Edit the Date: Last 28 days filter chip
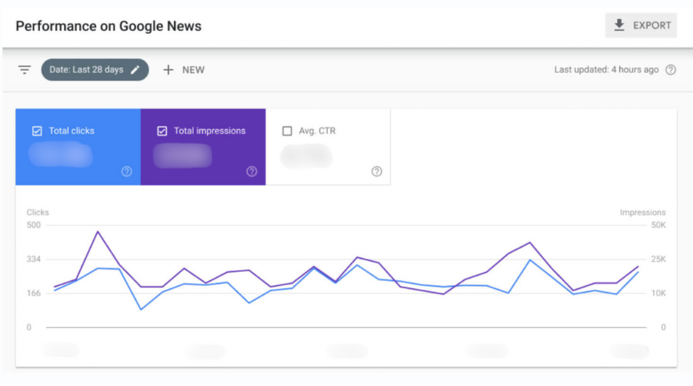 click(95, 70)
